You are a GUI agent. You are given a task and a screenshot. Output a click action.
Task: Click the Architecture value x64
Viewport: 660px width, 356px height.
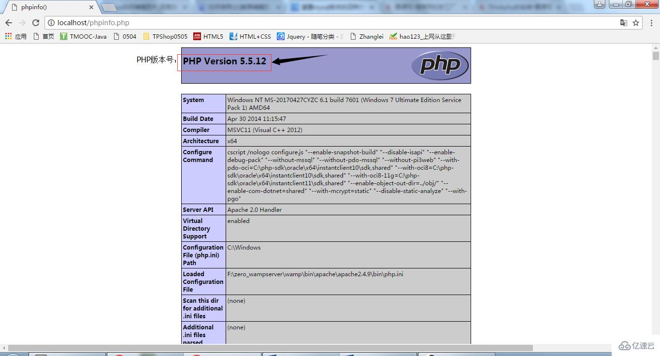coord(232,141)
